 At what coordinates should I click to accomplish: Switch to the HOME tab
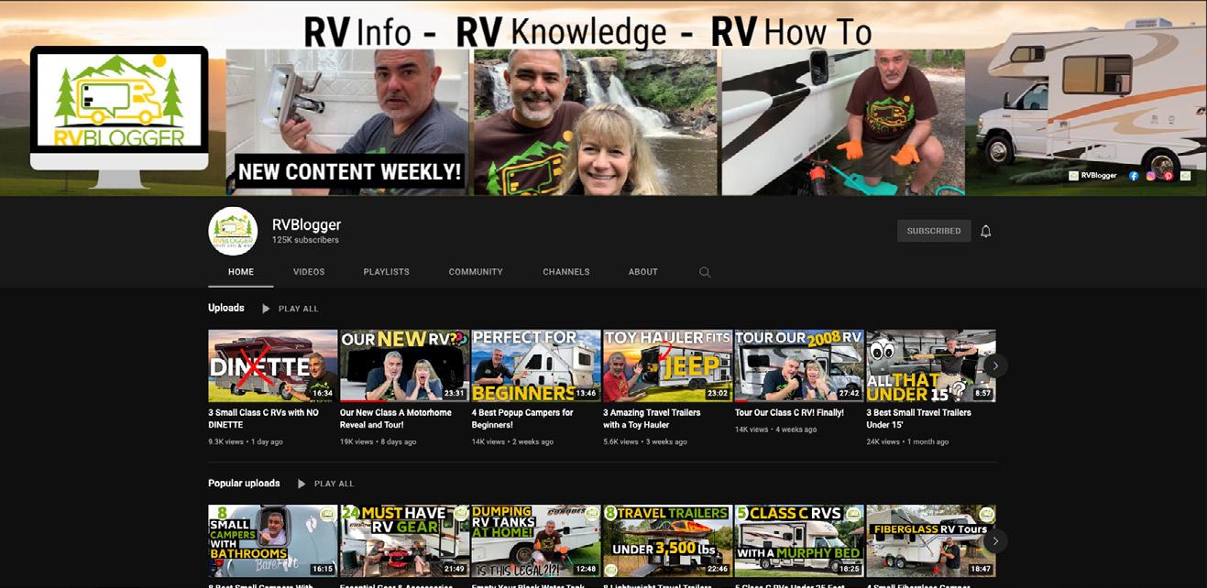tap(241, 272)
